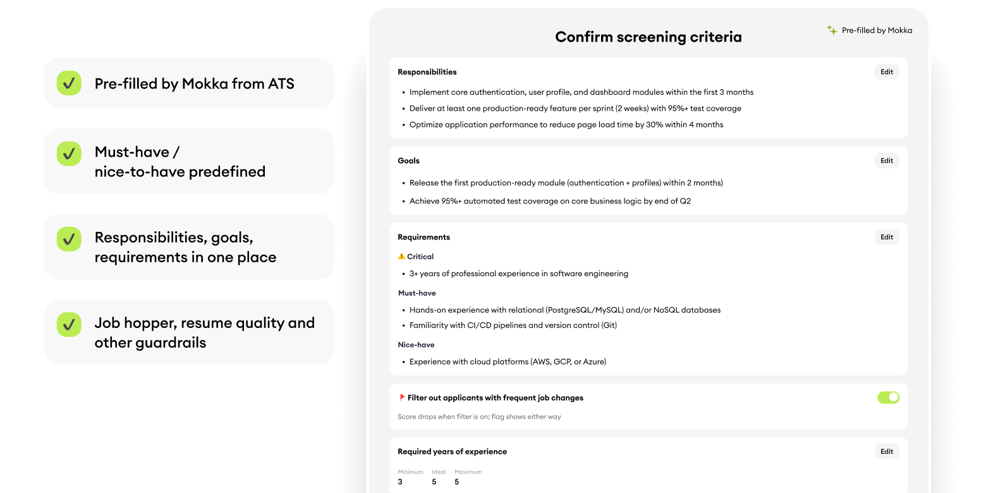Click the Goals section heading
Screen dimensions: 986x493
[x=408, y=160]
